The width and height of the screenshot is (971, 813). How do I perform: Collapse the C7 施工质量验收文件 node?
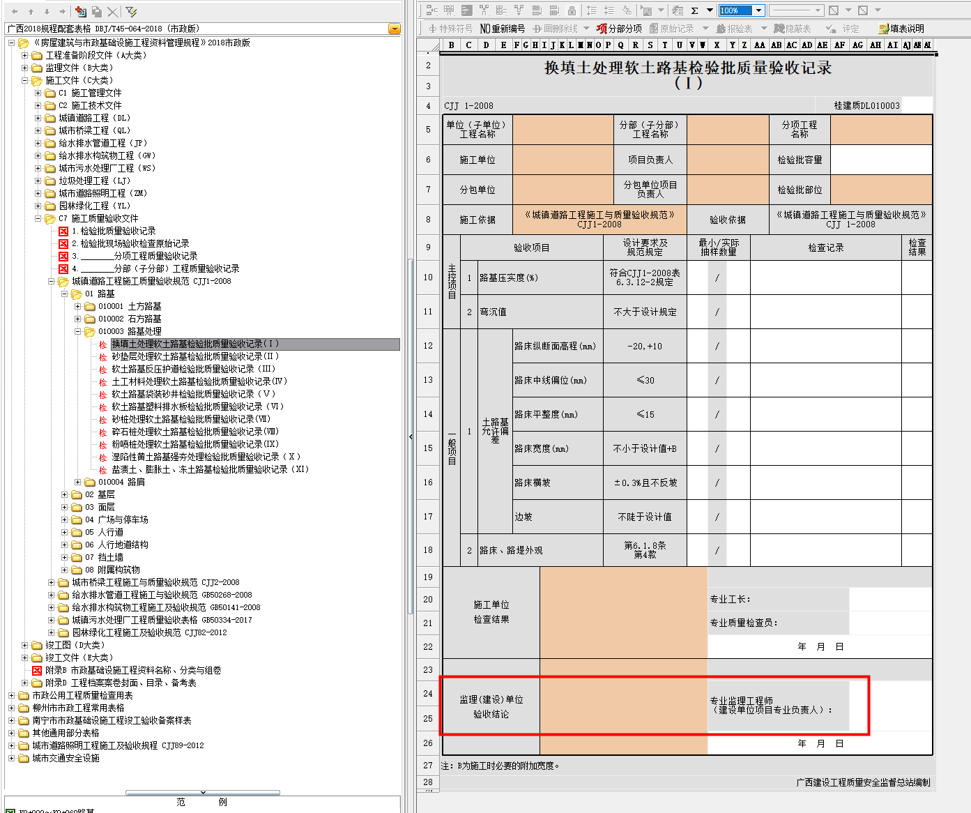click(38, 218)
